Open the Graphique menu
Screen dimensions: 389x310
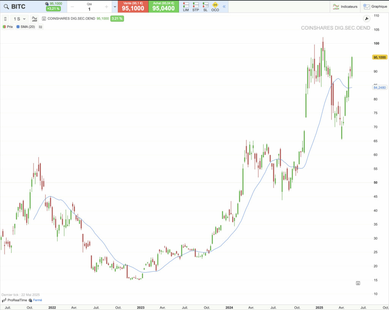375,7
